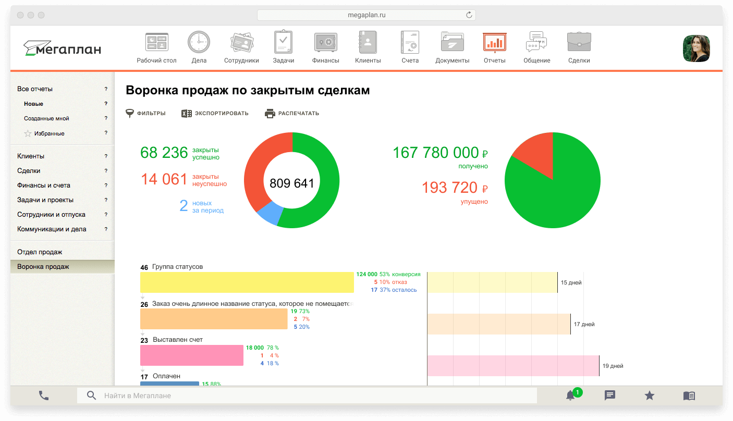The width and height of the screenshot is (733, 421).
Task: Click the 68 236 закрыты успешно figure
Action: [x=180, y=153]
